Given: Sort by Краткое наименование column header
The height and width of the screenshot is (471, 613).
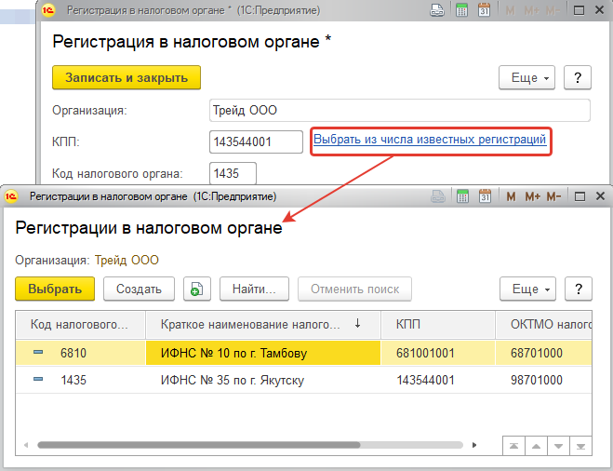Looking at the screenshot, I should click(x=251, y=324).
